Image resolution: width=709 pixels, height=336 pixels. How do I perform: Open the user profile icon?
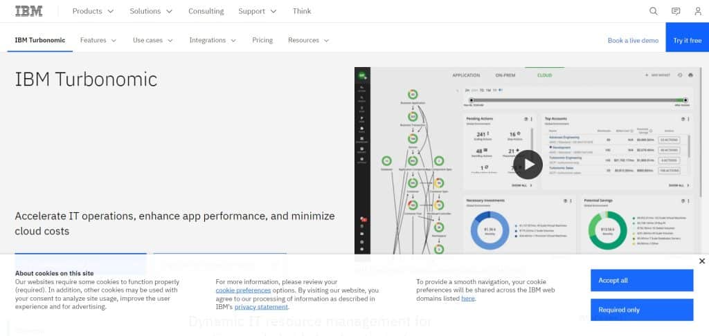tap(698, 11)
